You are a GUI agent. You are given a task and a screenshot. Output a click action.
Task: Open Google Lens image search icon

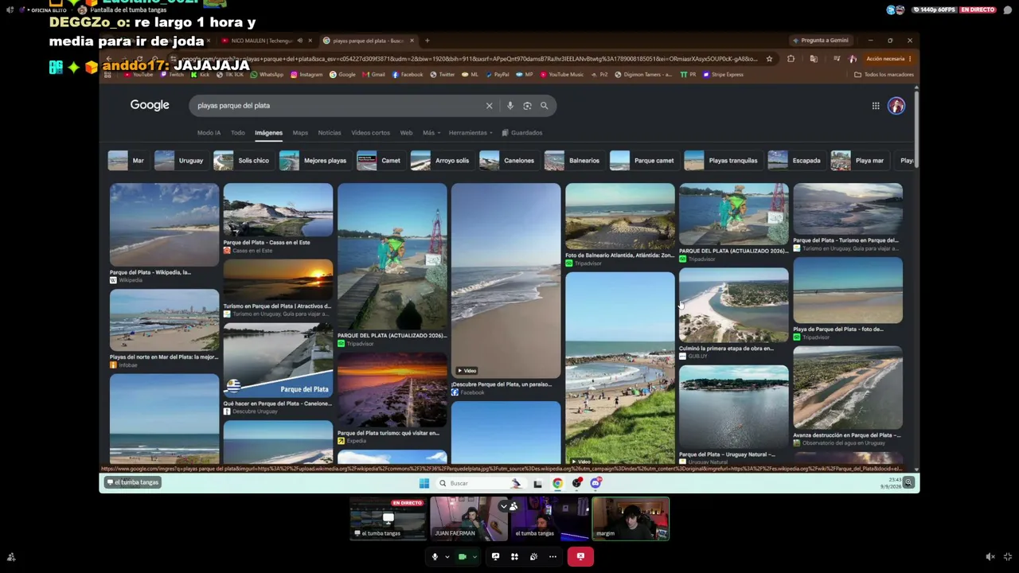527,105
